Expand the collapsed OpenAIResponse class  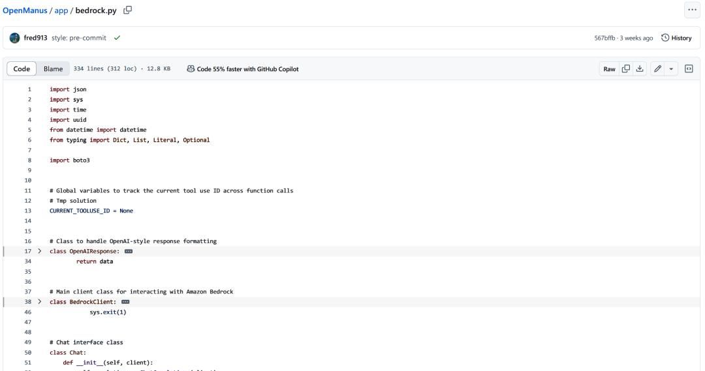pyautogui.click(x=40, y=252)
